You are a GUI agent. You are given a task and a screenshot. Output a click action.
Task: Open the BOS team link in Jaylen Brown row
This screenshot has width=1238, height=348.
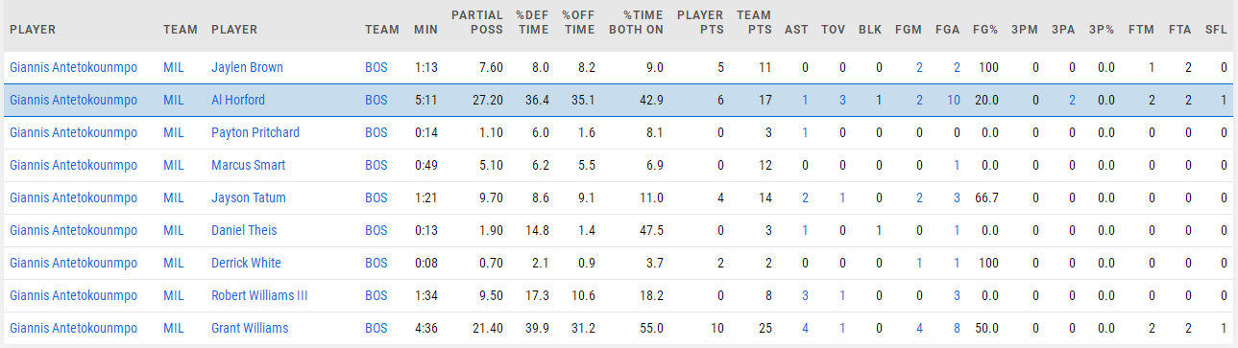point(376,68)
